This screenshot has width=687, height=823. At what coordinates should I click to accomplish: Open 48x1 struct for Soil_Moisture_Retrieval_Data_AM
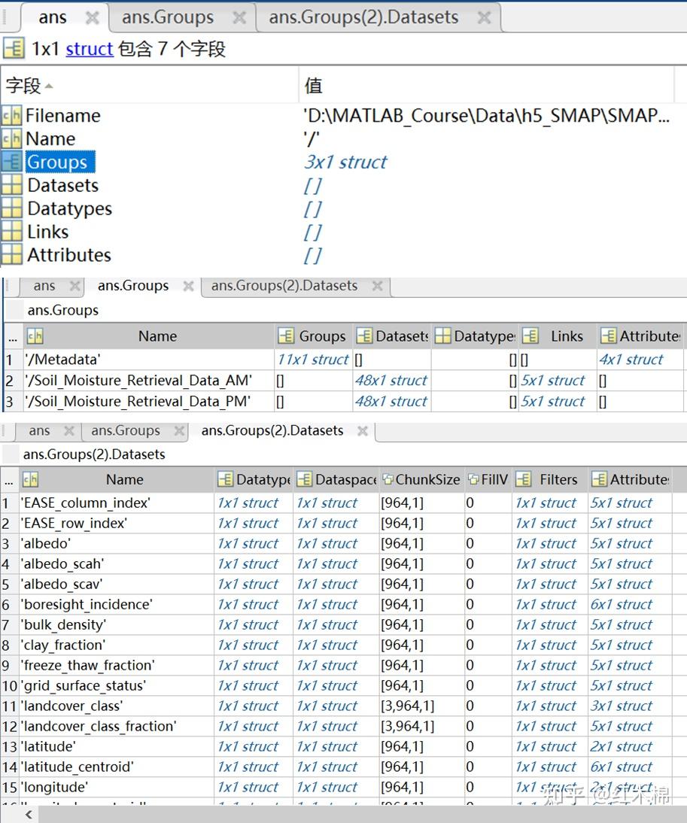[391, 381]
